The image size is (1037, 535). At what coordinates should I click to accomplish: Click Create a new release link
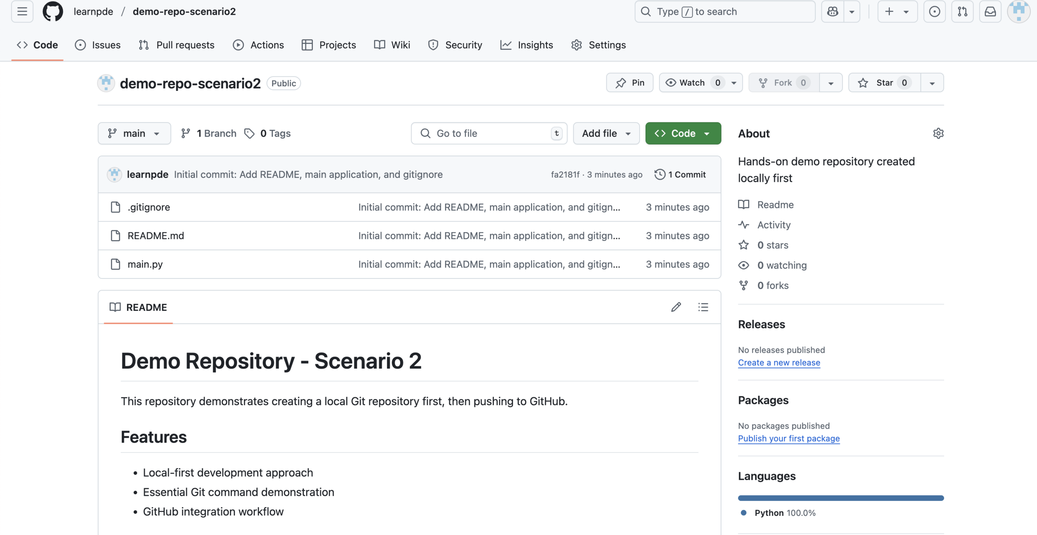tap(779, 362)
